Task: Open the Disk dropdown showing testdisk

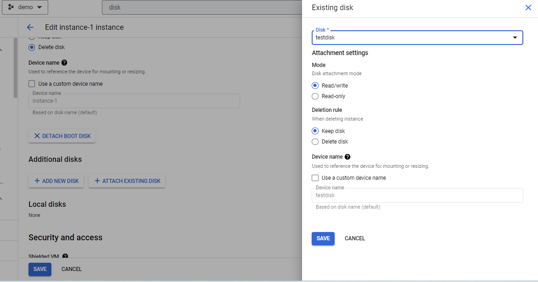Action: (x=515, y=38)
